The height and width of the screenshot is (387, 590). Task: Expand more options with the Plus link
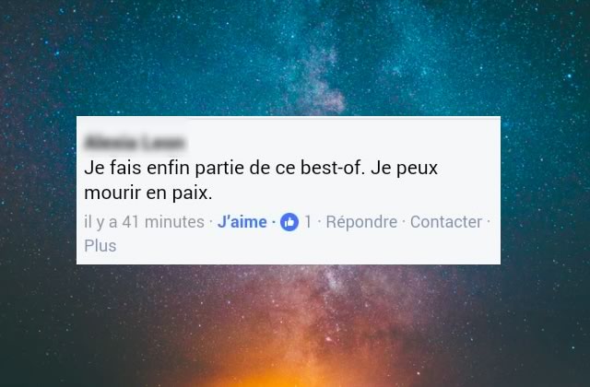click(x=100, y=246)
